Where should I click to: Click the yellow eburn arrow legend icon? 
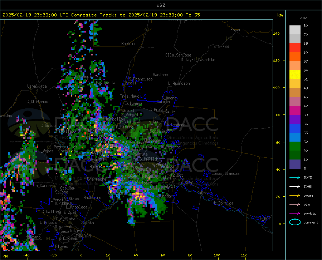pyautogui.click(x=295, y=196)
